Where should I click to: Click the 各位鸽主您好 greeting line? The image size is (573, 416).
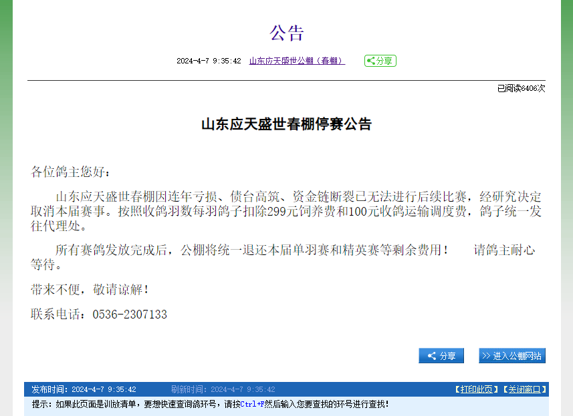click(x=68, y=172)
